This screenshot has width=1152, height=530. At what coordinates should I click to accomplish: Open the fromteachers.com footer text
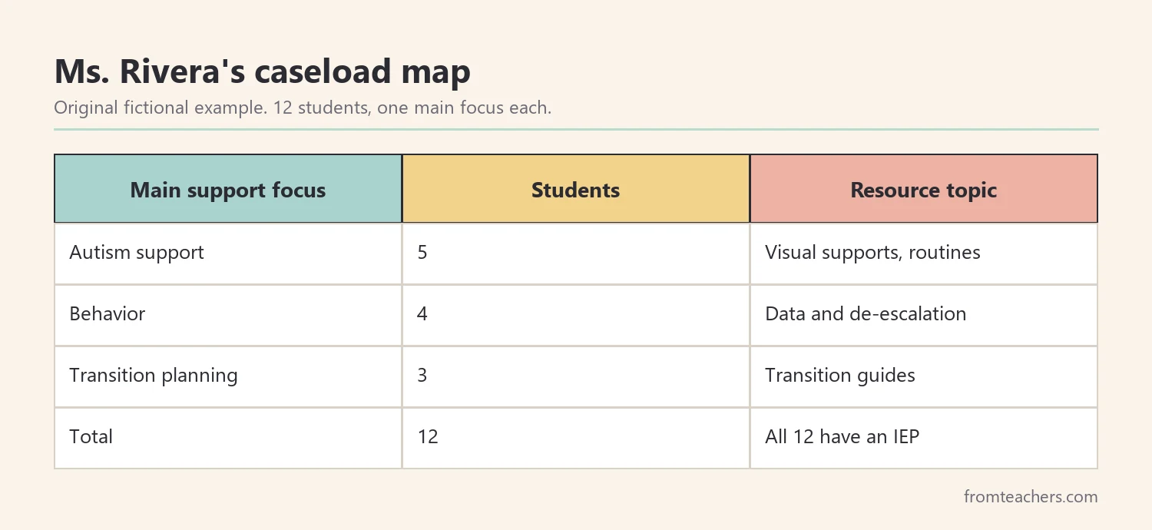[1031, 496]
